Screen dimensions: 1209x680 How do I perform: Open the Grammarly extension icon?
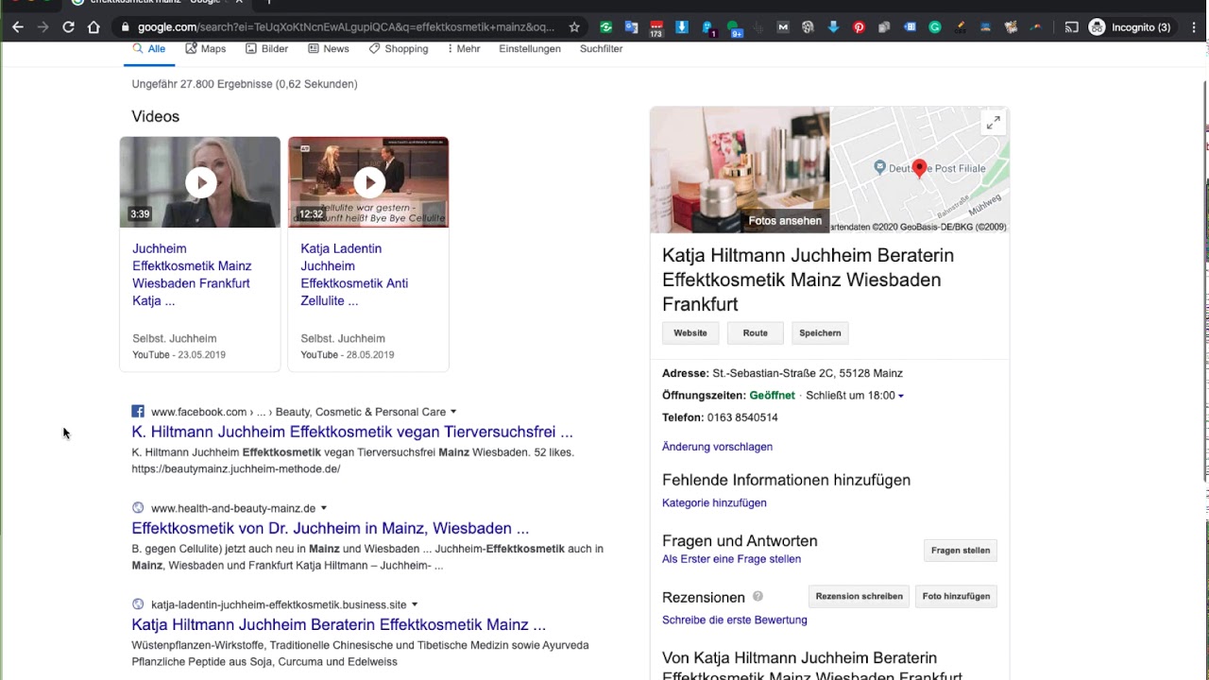935,27
